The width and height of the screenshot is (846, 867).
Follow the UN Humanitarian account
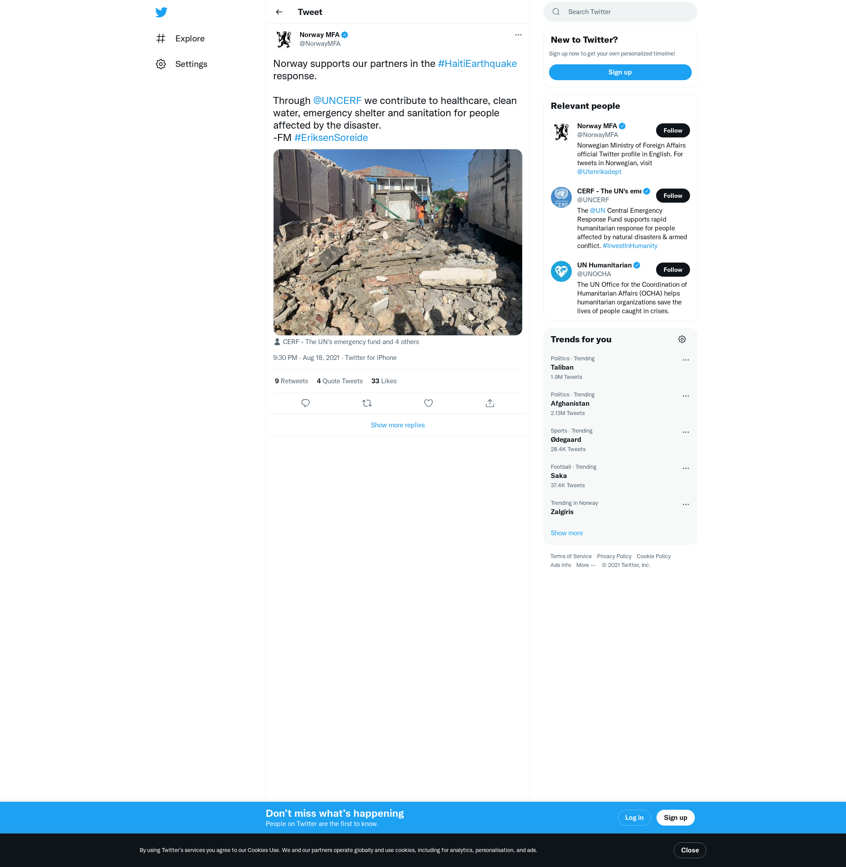pos(672,270)
